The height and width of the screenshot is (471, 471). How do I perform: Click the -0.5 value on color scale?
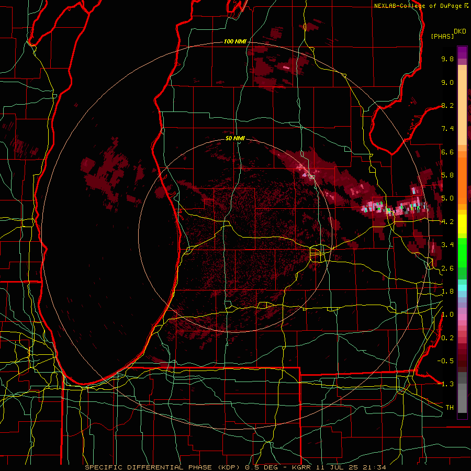click(x=445, y=361)
